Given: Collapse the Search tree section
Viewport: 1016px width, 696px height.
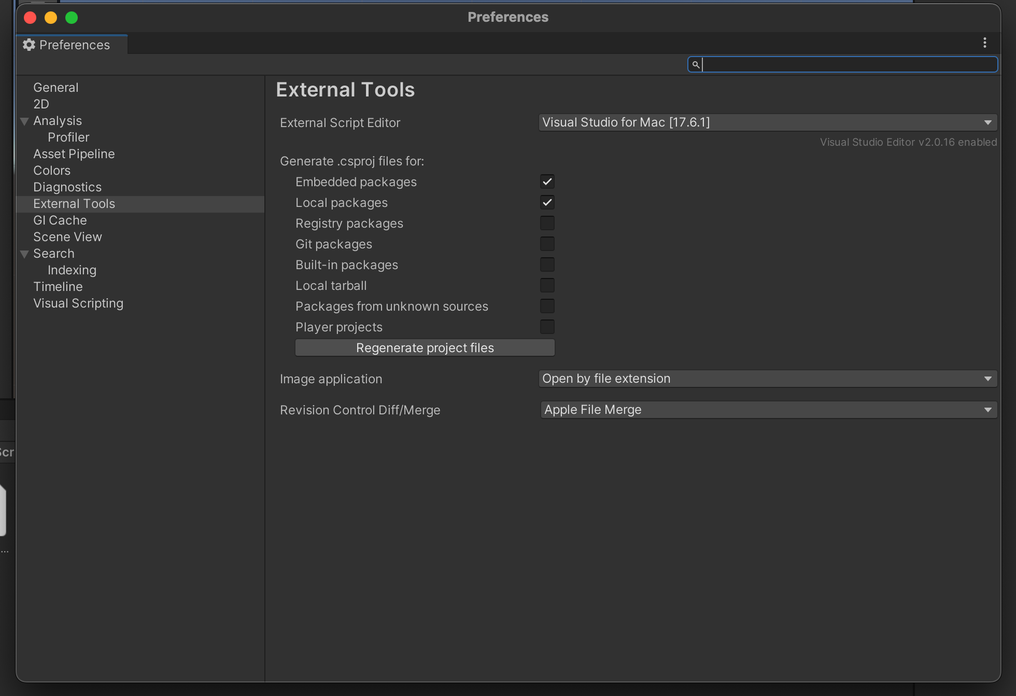Looking at the screenshot, I should click(x=24, y=254).
